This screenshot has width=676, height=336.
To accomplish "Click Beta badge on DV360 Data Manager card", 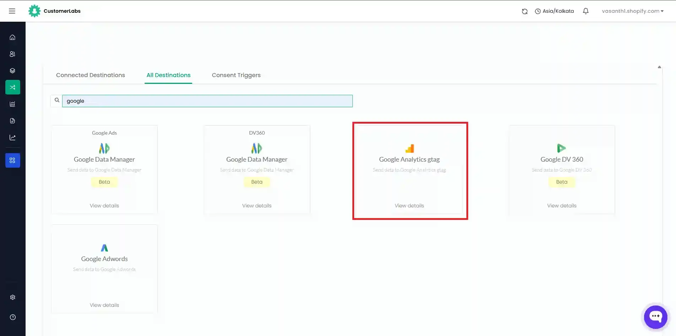I will [x=257, y=182].
